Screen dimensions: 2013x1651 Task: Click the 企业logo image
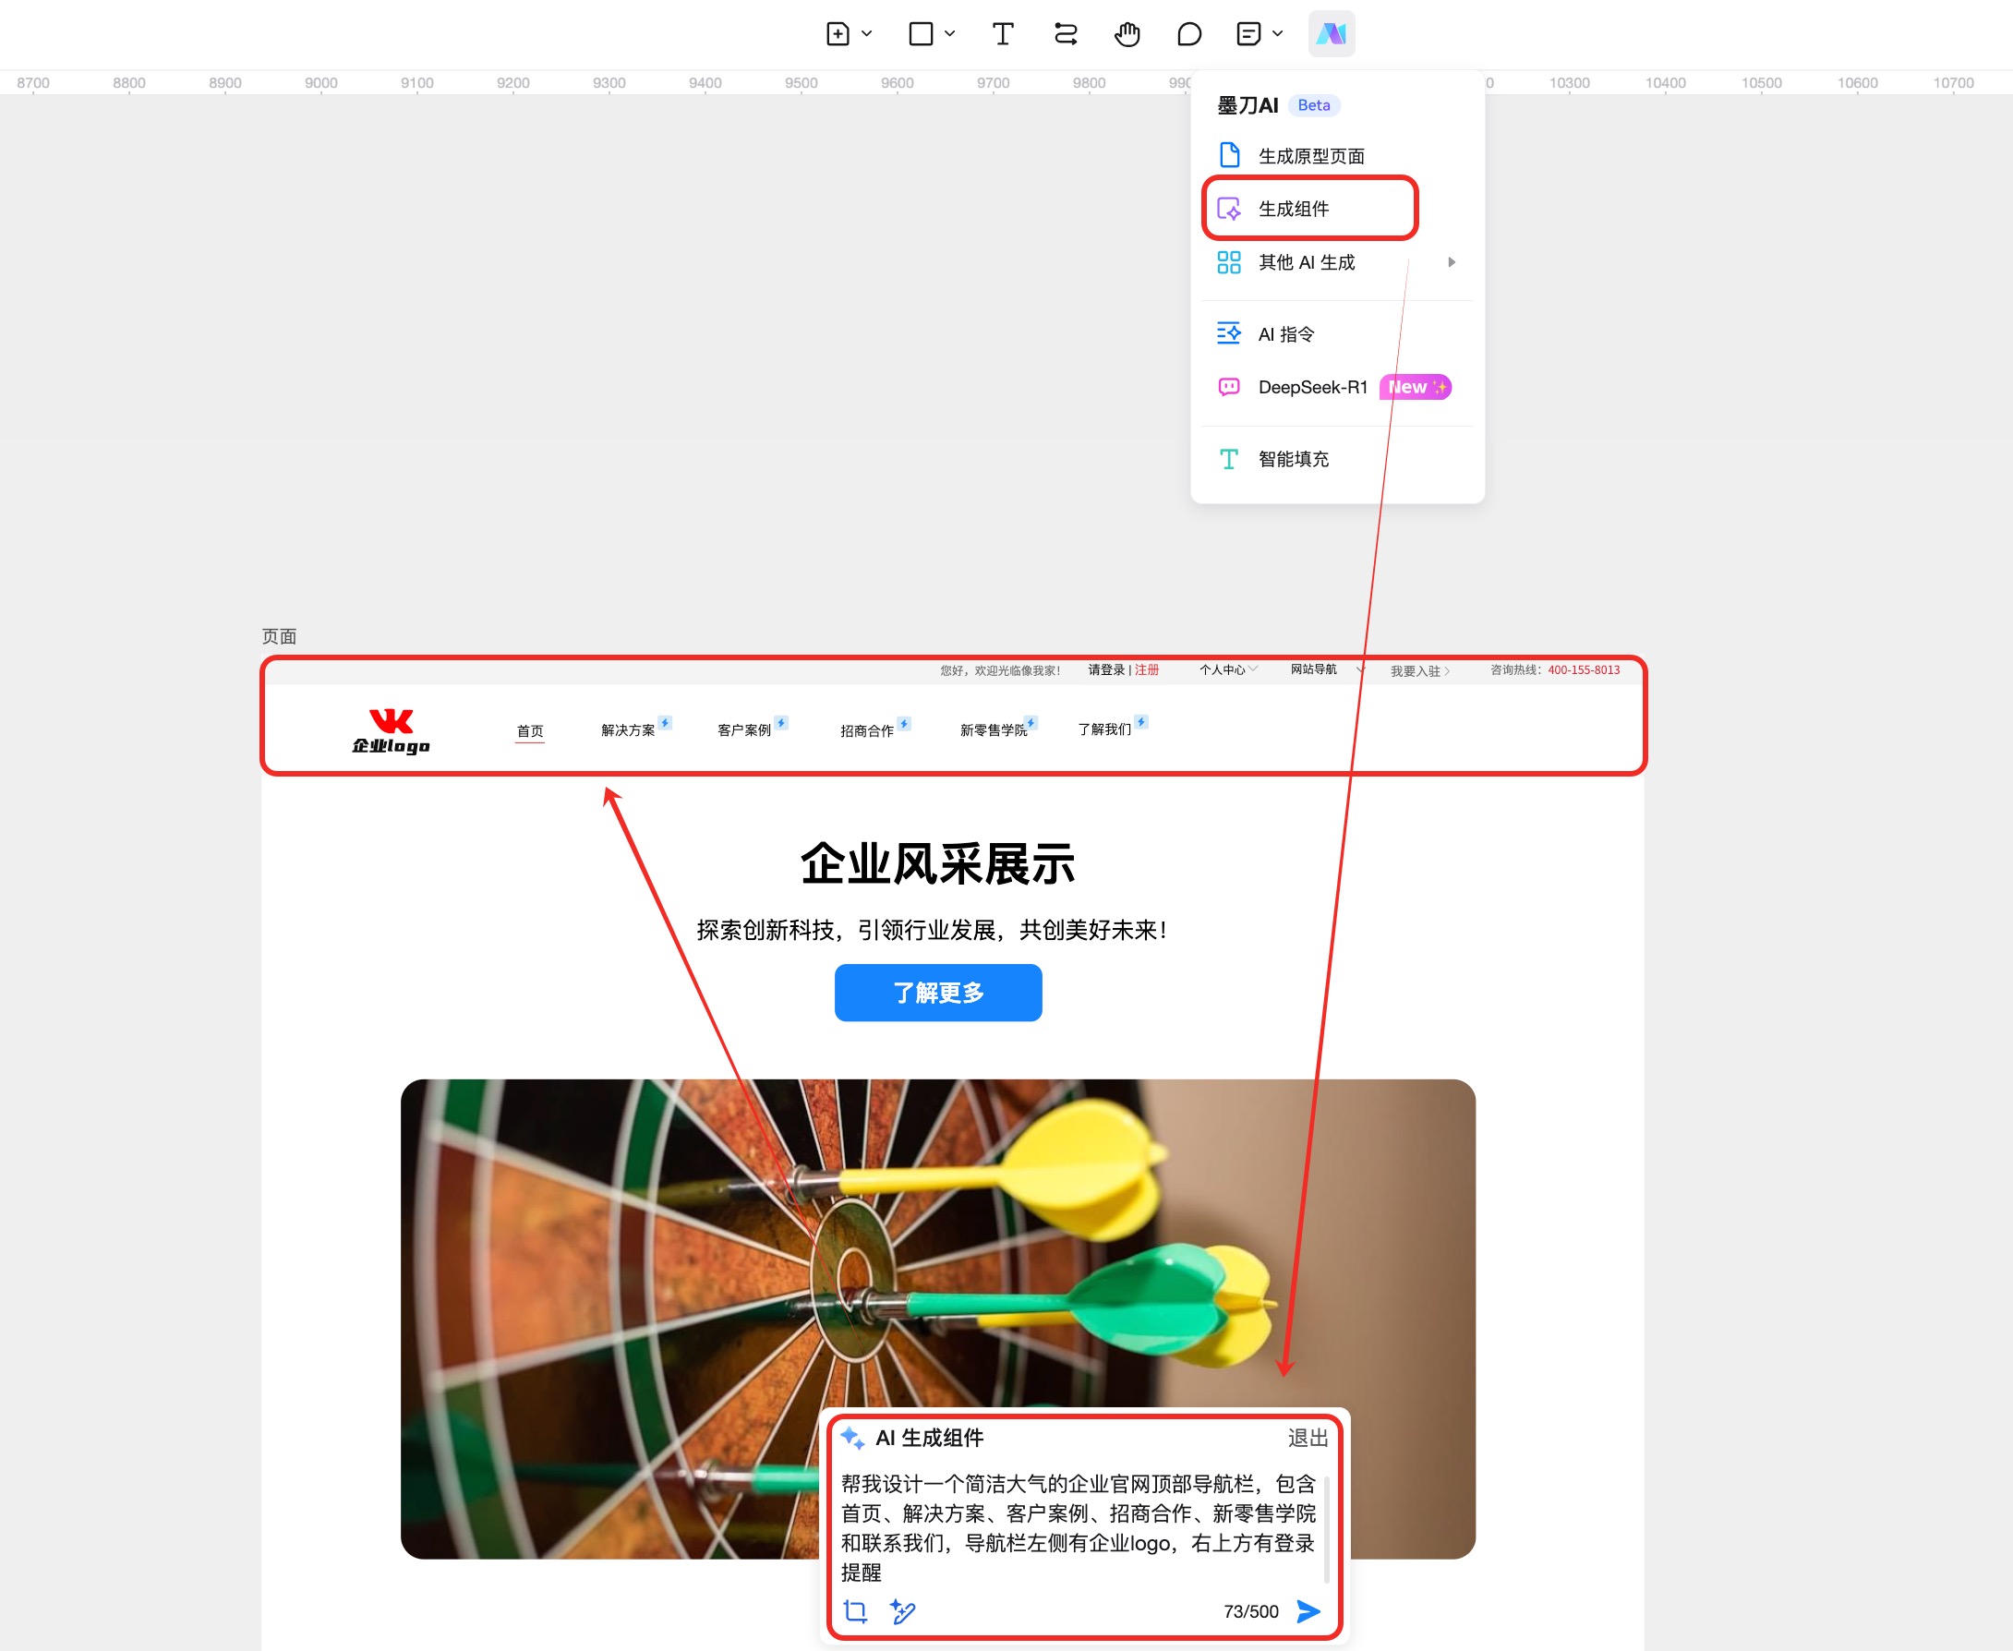391,730
